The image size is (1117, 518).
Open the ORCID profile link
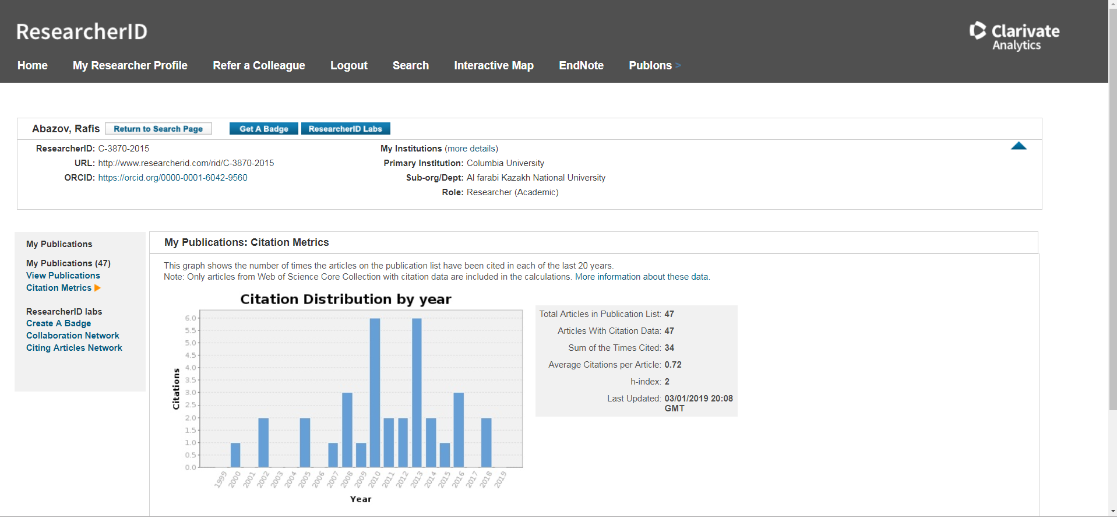click(172, 178)
